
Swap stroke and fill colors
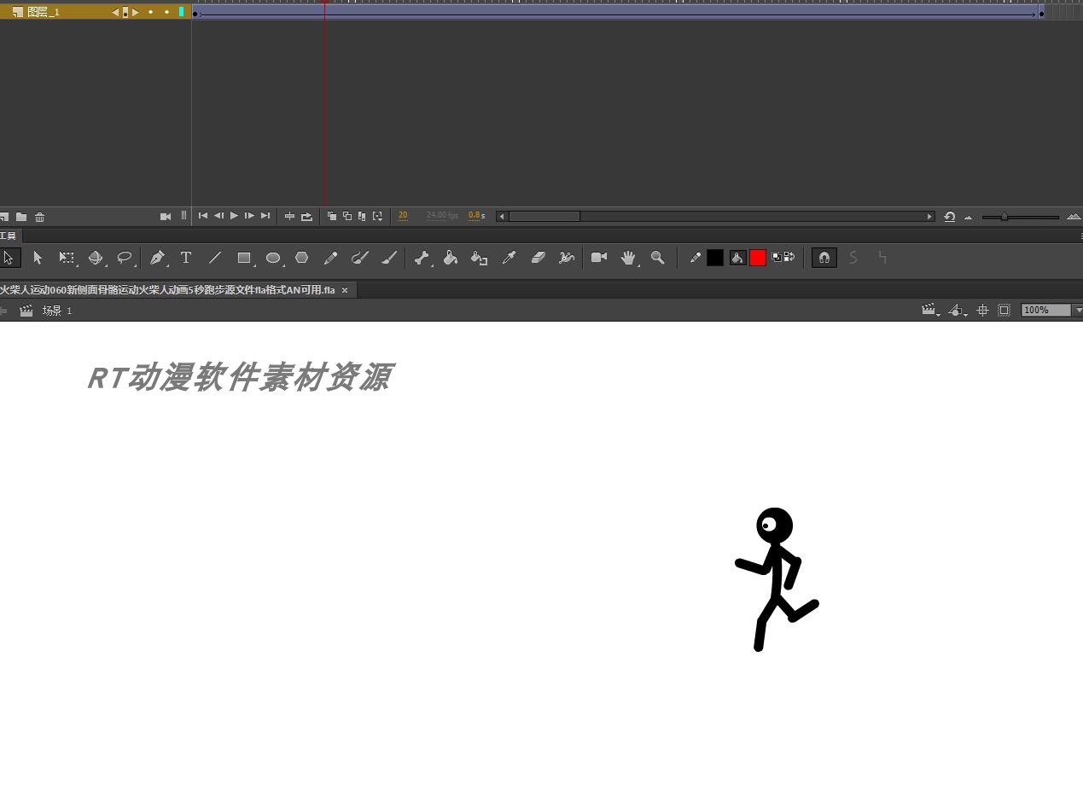789,256
